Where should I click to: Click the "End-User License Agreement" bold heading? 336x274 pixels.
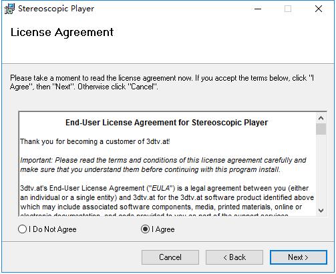pos(166,123)
